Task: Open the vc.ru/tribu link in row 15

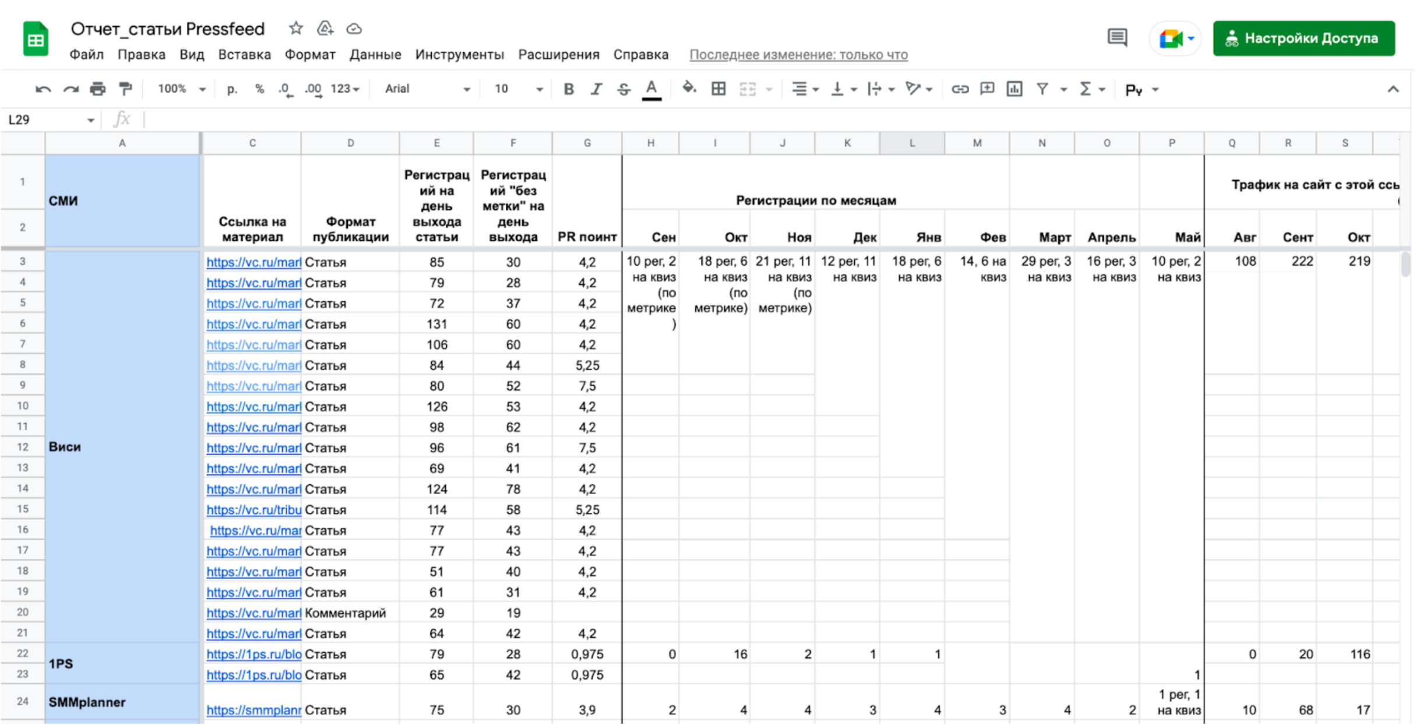Action: coord(253,510)
